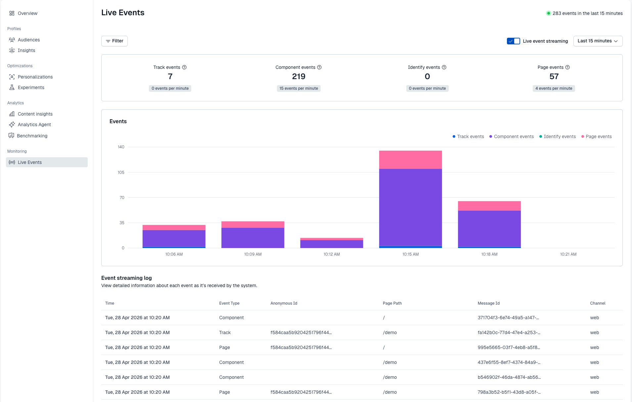
Task: Click the 219 component events count
Action: point(298,76)
